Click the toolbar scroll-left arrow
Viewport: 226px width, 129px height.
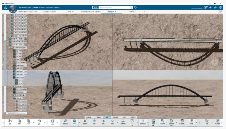click(x=3, y=123)
